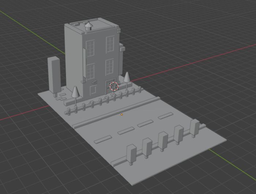Select the cone lamp post beside the 3D cursor
This screenshot has width=256, height=194.
click(127, 80)
